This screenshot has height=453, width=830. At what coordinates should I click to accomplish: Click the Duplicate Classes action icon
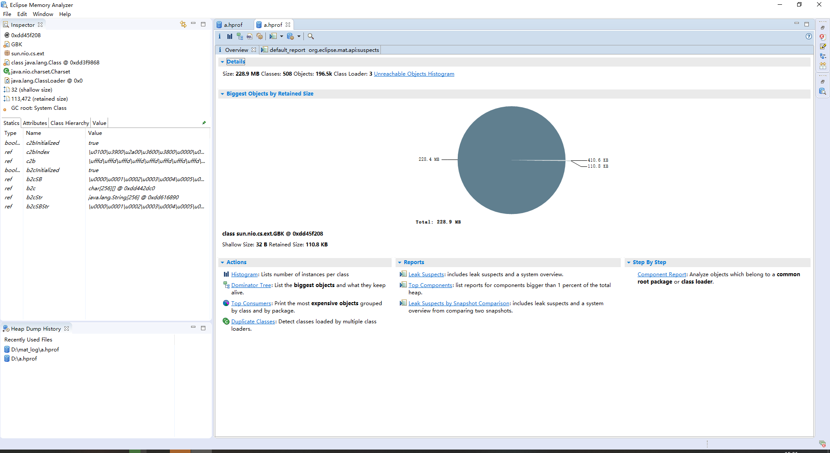(x=226, y=321)
